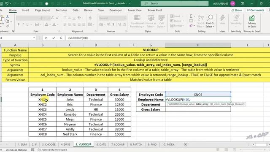Click the Comma Style icon

pyautogui.click(x=113, y=24)
